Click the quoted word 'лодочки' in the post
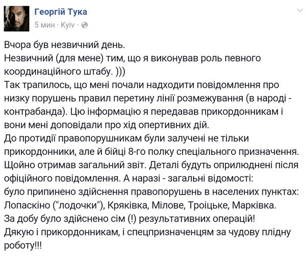The width and height of the screenshot is (306, 256). (79, 205)
